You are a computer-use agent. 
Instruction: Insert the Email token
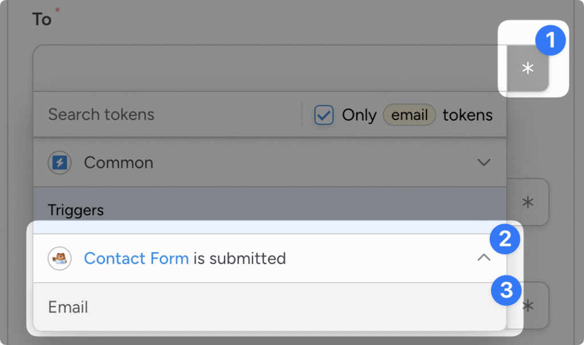tap(68, 307)
